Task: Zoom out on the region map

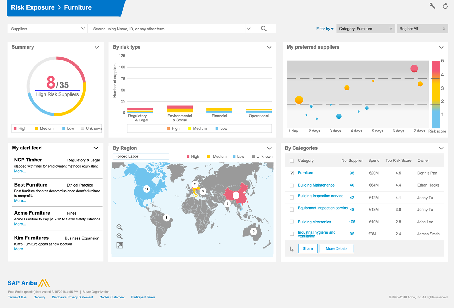Action: click(120, 236)
